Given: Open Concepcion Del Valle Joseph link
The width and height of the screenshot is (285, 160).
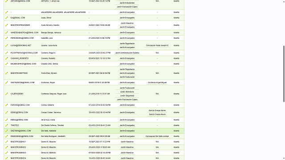Looking at the screenshot, I should [x=157, y=136].
